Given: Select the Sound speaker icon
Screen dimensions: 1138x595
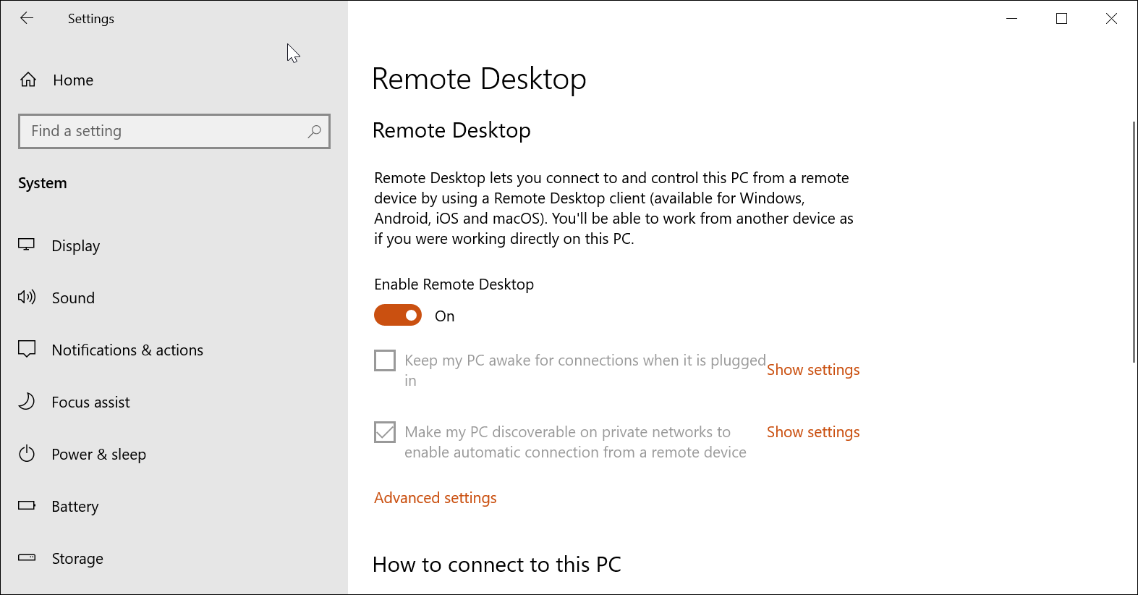Looking at the screenshot, I should click(26, 297).
